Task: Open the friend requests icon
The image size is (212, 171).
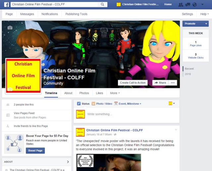Action: 181,5
